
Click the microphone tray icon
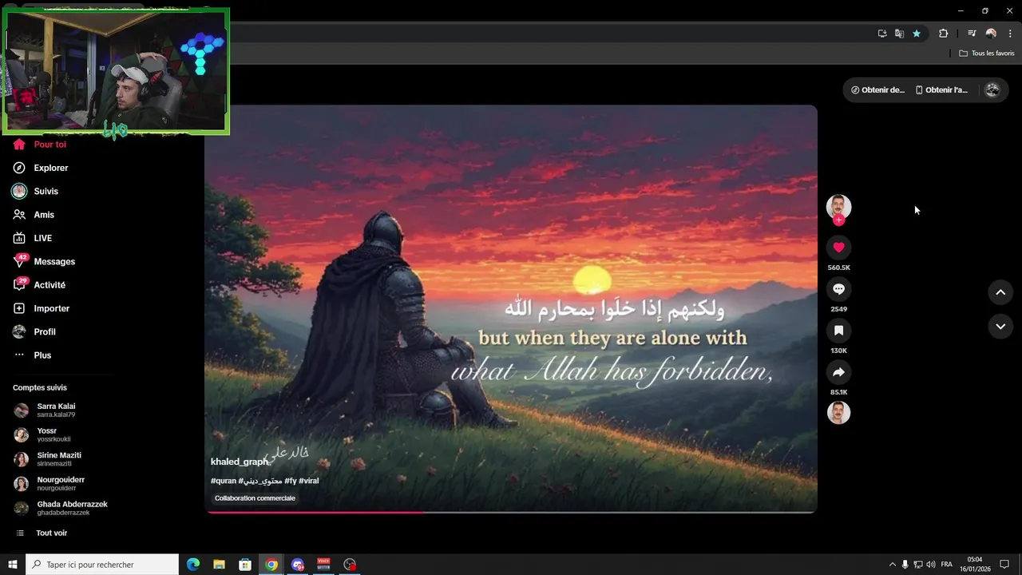pyautogui.click(x=905, y=565)
